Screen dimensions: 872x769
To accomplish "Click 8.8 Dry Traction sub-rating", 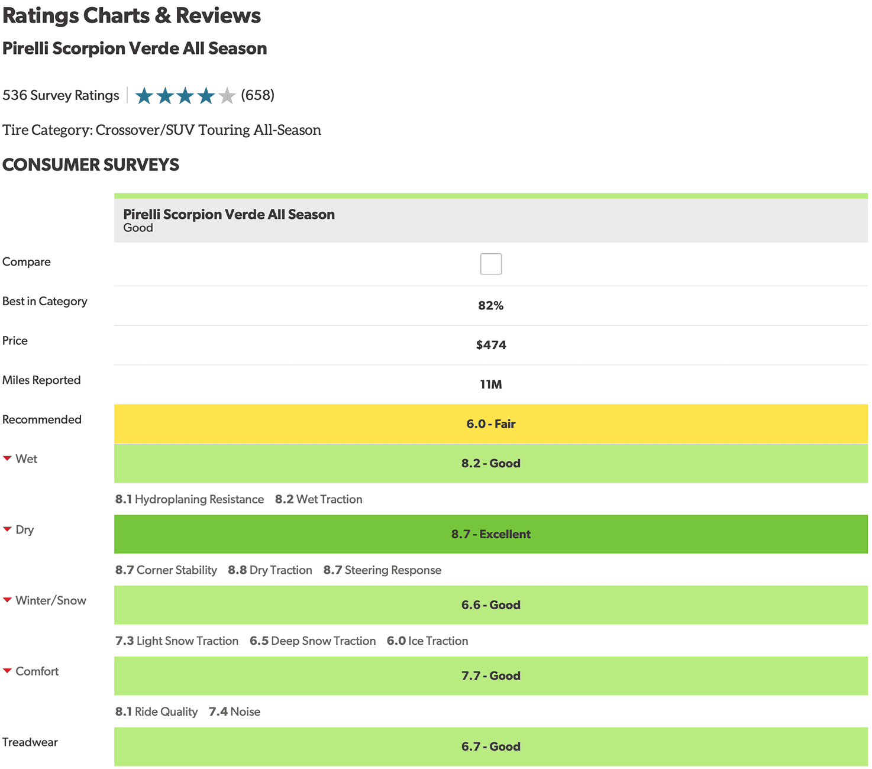I will 270,570.
